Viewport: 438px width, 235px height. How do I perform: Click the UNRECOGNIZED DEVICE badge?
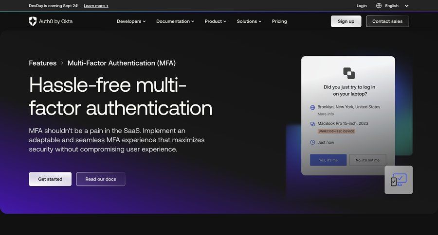pos(336,131)
